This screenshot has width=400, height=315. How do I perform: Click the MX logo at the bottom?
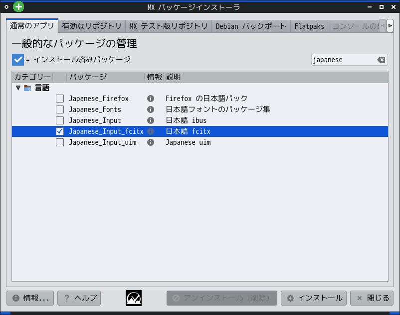click(133, 298)
